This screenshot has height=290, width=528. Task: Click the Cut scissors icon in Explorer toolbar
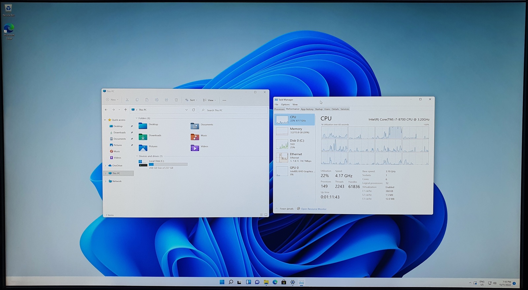coord(127,100)
